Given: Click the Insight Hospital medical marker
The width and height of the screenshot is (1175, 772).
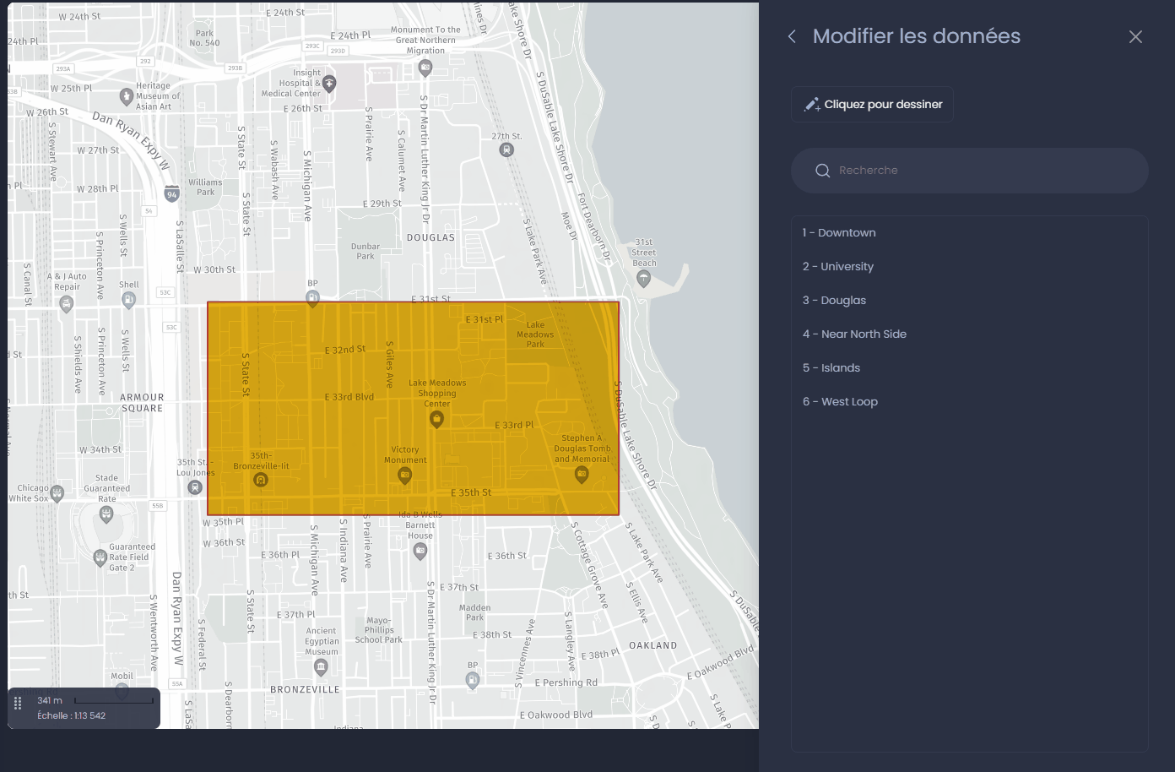Looking at the screenshot, I should (x=329, y=84).
